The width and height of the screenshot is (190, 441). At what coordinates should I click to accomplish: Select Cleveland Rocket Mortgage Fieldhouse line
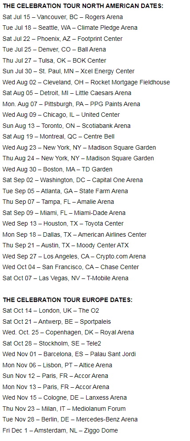point(86,82)
